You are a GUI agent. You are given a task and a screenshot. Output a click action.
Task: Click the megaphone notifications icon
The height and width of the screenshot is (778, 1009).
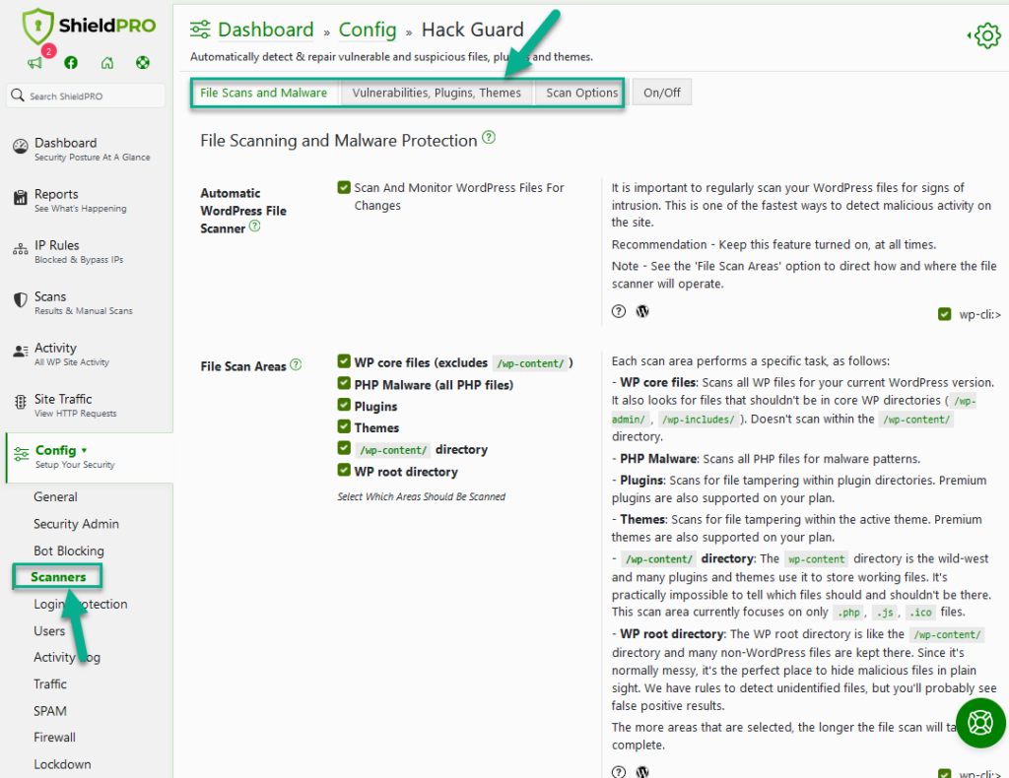34,63
